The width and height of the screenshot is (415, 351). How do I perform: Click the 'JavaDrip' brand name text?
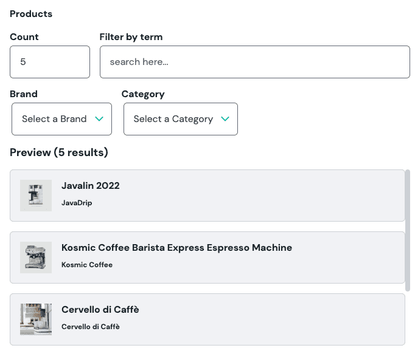tap(77, 203)
